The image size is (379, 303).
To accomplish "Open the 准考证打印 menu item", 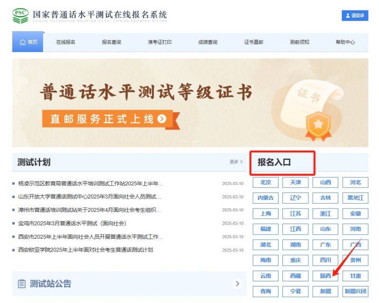I will (x=160, y=42).
